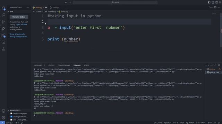This screenshot has height=124, width=222.
Task: Open the Remote Explorer view icon
Action: click(x=3, y=42)
